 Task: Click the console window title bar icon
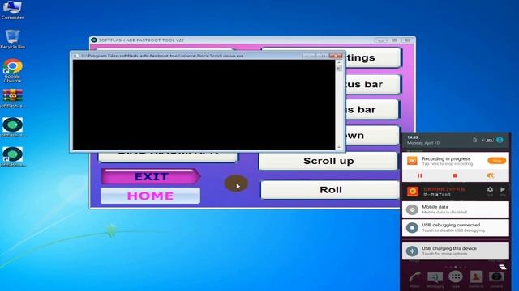[x=76, y=56]
